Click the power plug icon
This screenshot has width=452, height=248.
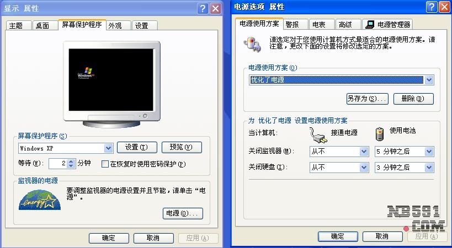click(x=318, y=135)
